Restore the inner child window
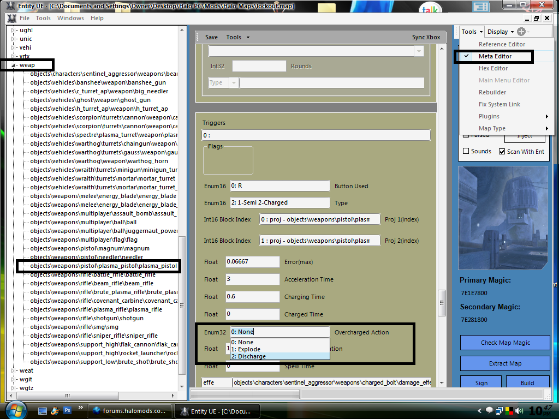The image size is (559, 419). [x=537, y=18]
